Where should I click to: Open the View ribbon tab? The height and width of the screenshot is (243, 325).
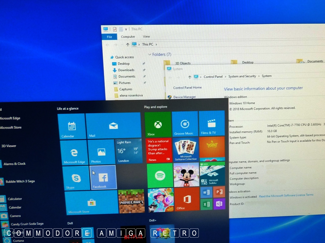tap(147, 36)
